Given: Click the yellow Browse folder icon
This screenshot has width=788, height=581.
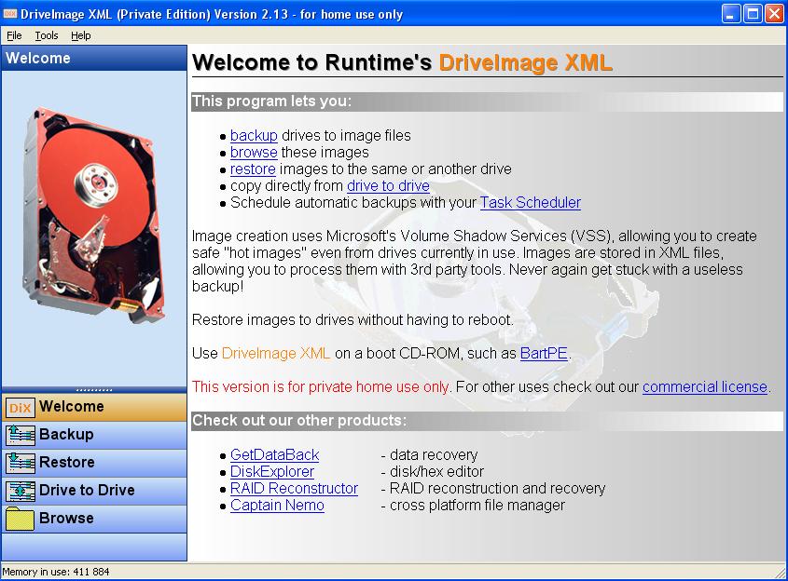Looking at the screenshot, I should click(21, 519).
